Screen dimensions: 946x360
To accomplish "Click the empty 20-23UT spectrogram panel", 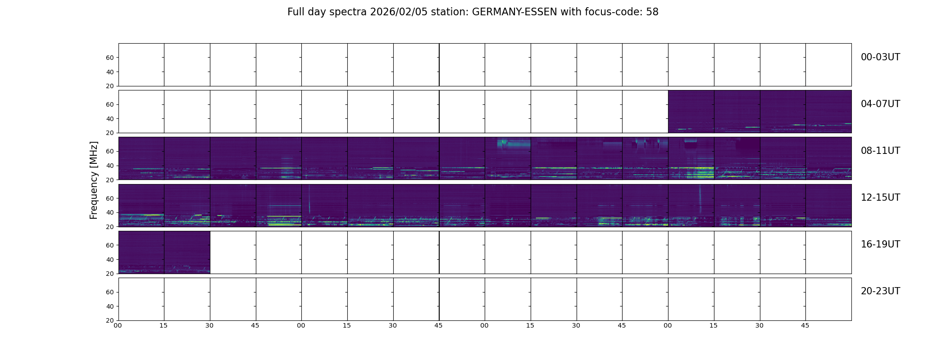I will pos(485,299).
